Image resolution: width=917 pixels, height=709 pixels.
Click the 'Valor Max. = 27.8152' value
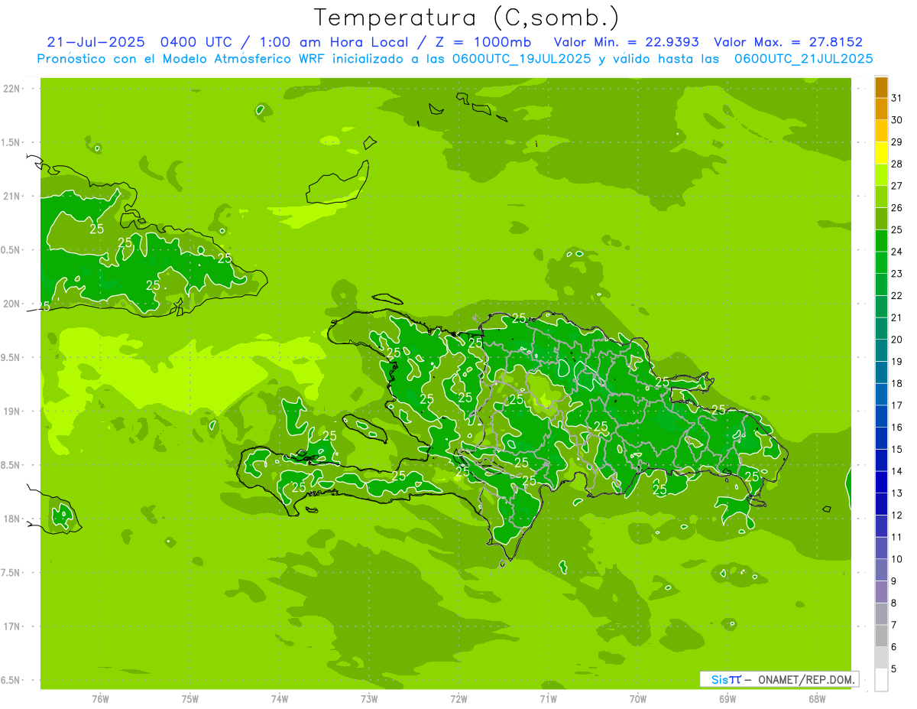(x=788, y=42)
